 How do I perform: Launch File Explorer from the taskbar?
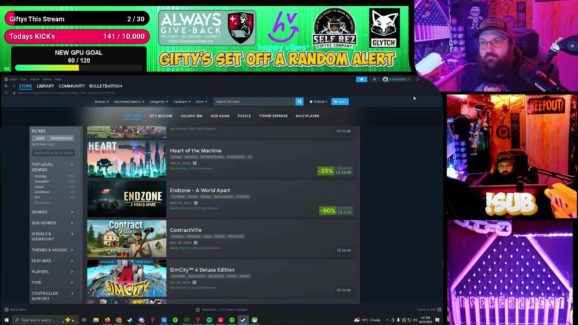[x=96, y=320]
